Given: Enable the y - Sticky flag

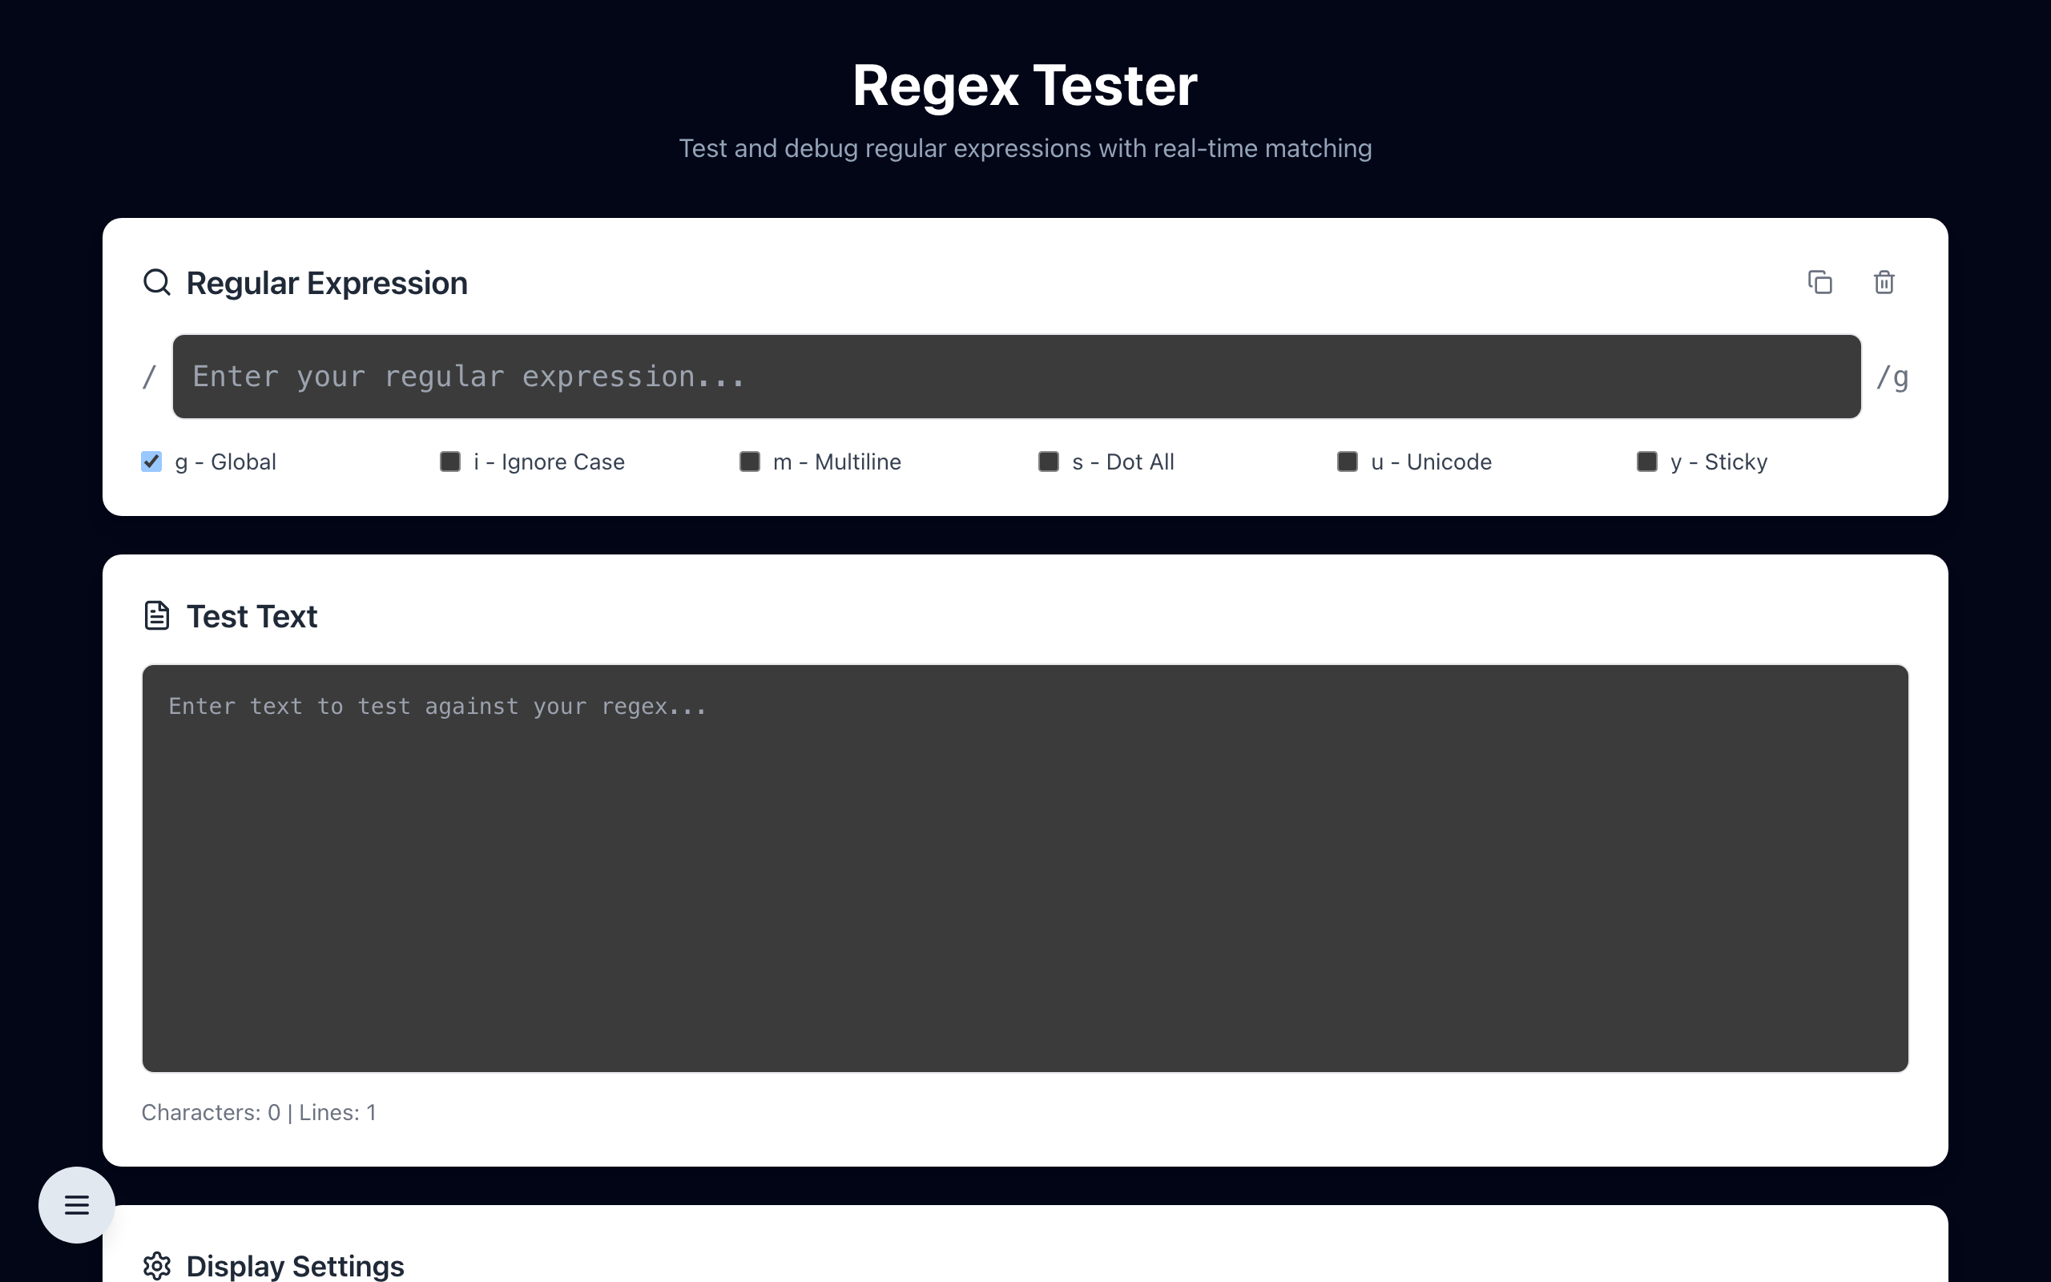Looking at the screenshot, I should point(1646,462).
